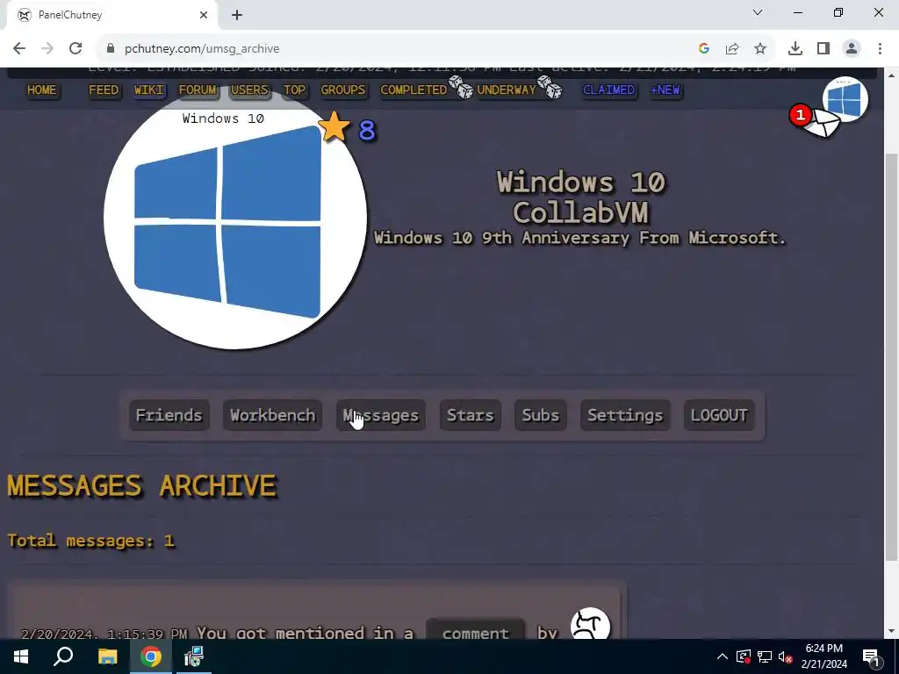Image resolution: width=899 pixels, height=674 pixels.
Task: Open the Messages button
Action: pos(381,415)
